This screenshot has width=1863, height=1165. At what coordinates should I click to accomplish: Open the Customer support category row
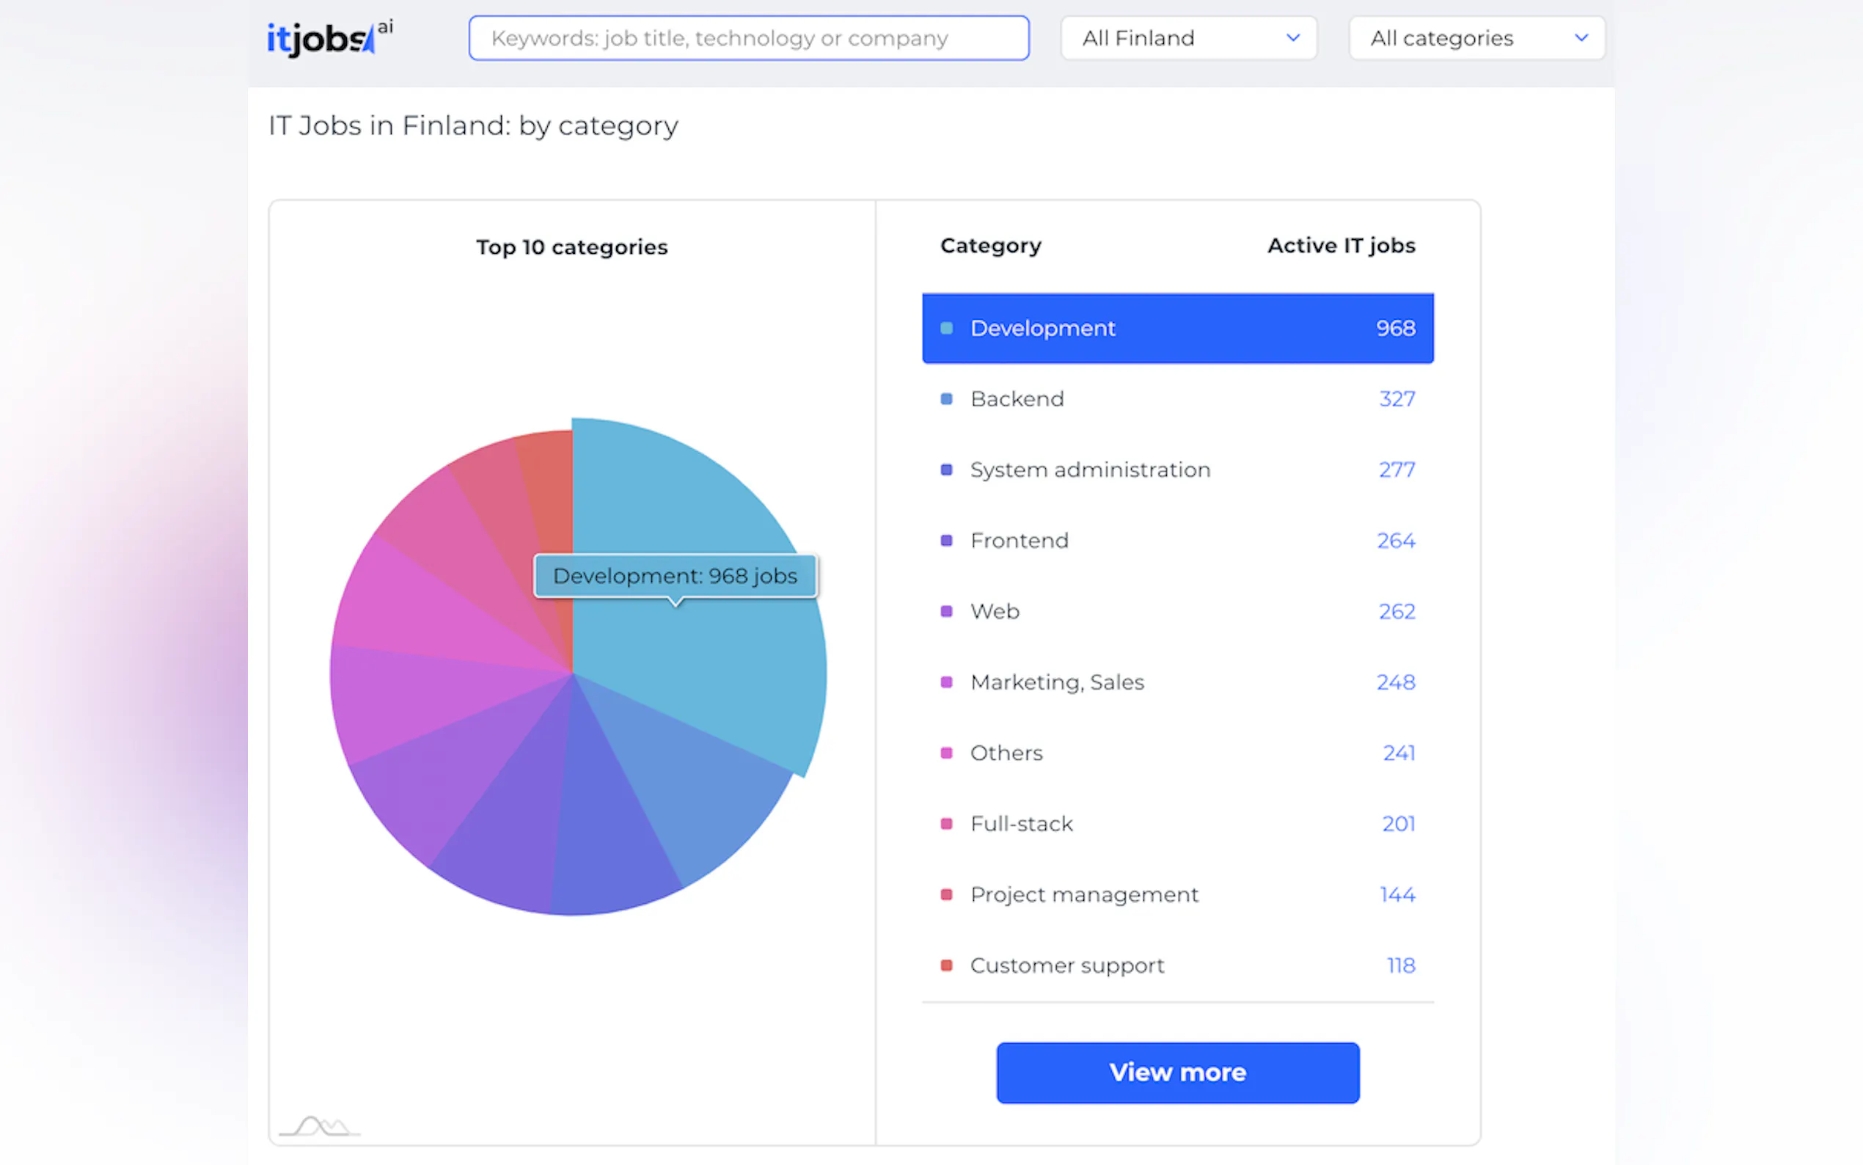(x=1177, y=966)
